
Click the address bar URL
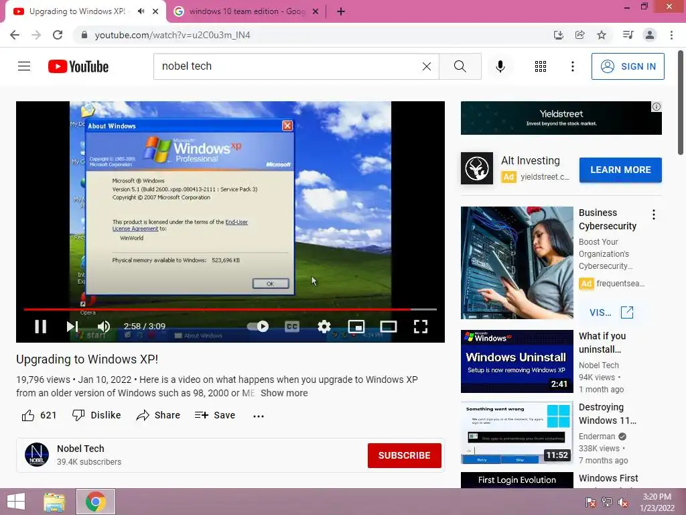[x=172, y=35]
